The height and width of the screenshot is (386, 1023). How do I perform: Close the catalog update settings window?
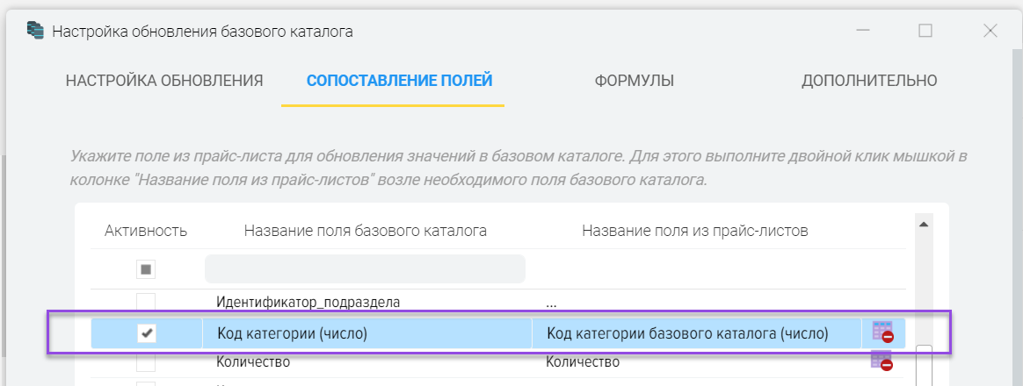tap(990, 31)
